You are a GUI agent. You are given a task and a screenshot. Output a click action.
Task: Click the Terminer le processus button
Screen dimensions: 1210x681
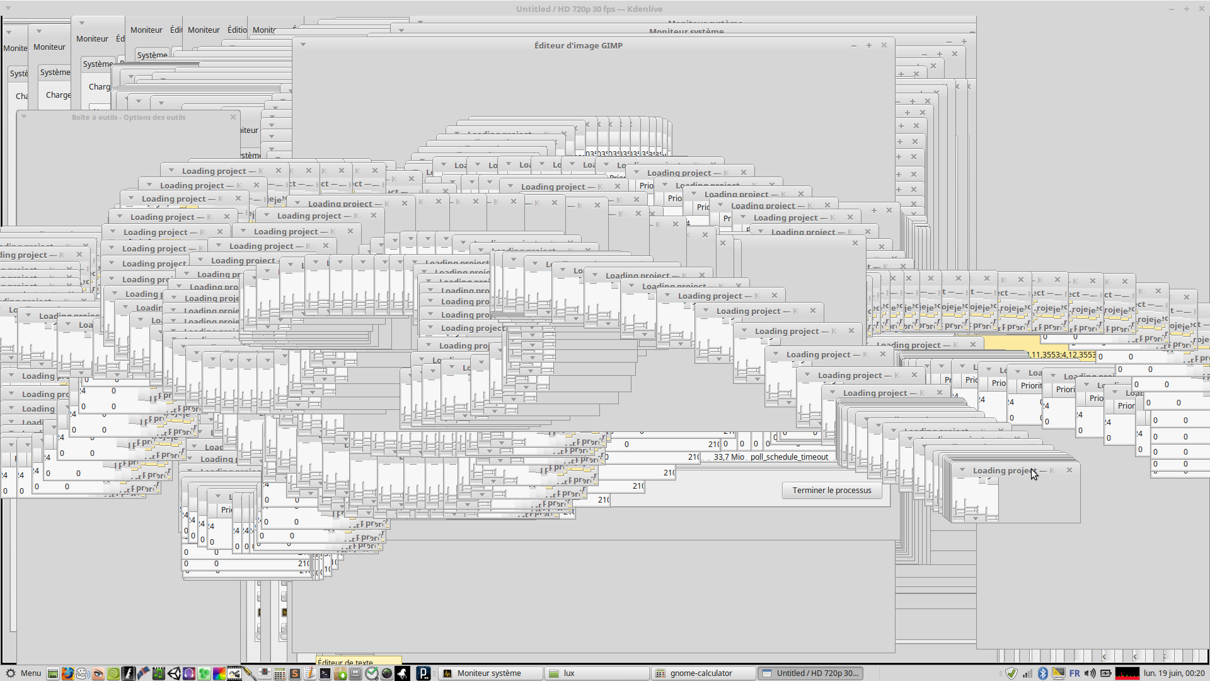click(x=831, y=491)
